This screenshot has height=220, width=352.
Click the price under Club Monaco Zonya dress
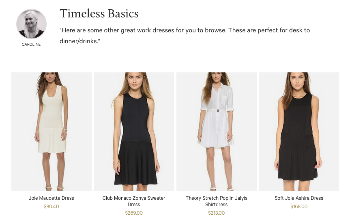(x=134, y=213)
